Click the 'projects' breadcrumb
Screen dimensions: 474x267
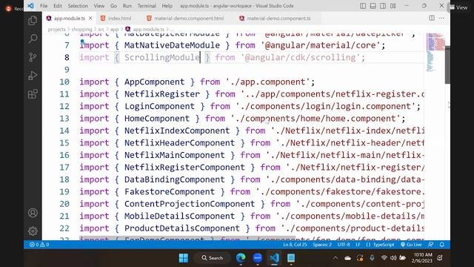pyautogui.click(x=56, y=29)
